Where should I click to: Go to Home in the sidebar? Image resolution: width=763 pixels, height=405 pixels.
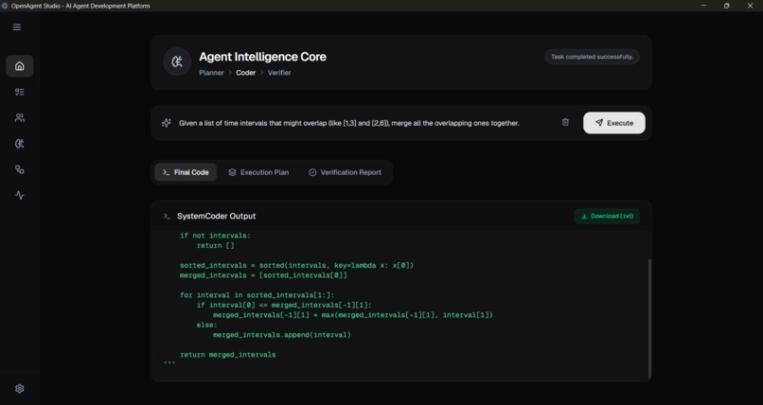point(20,66)
